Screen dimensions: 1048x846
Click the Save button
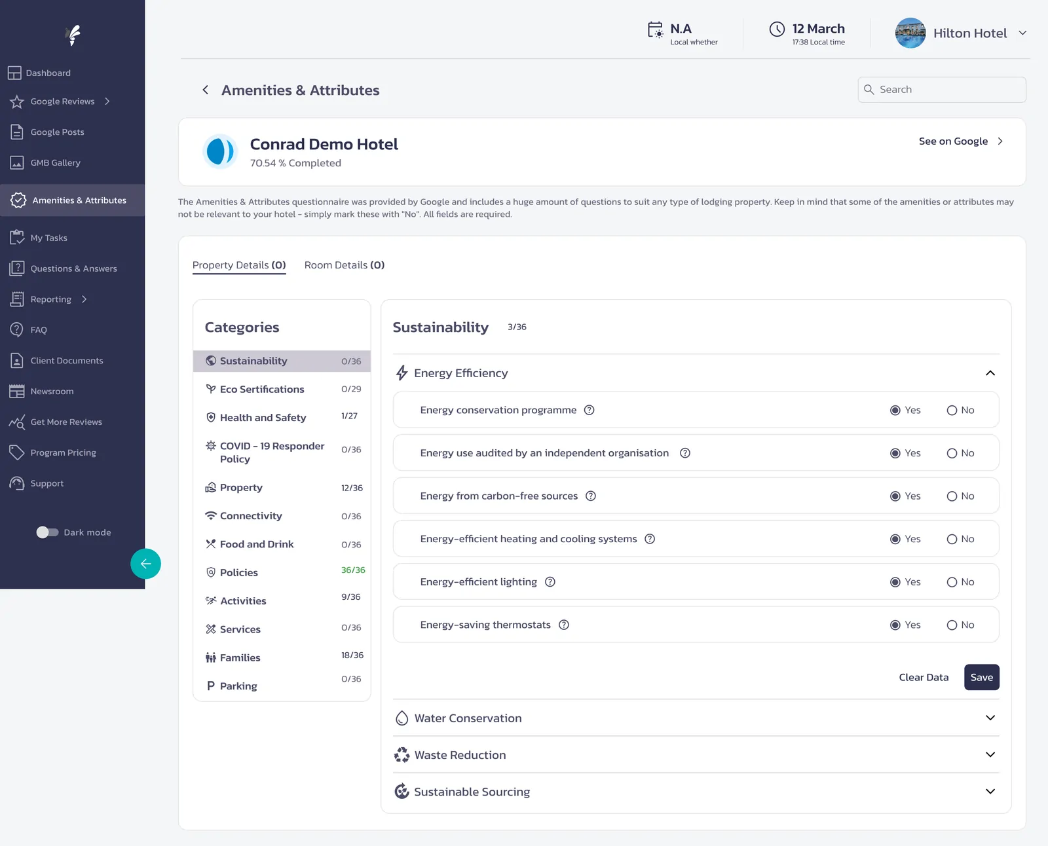(x=981, y=677)
